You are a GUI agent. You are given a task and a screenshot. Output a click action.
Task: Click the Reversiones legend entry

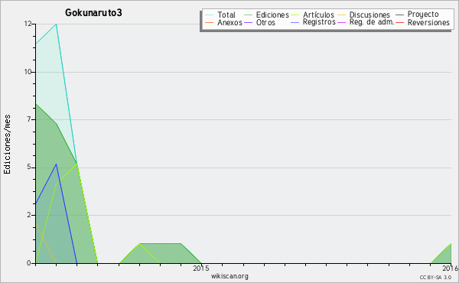[x=428, y=22]
